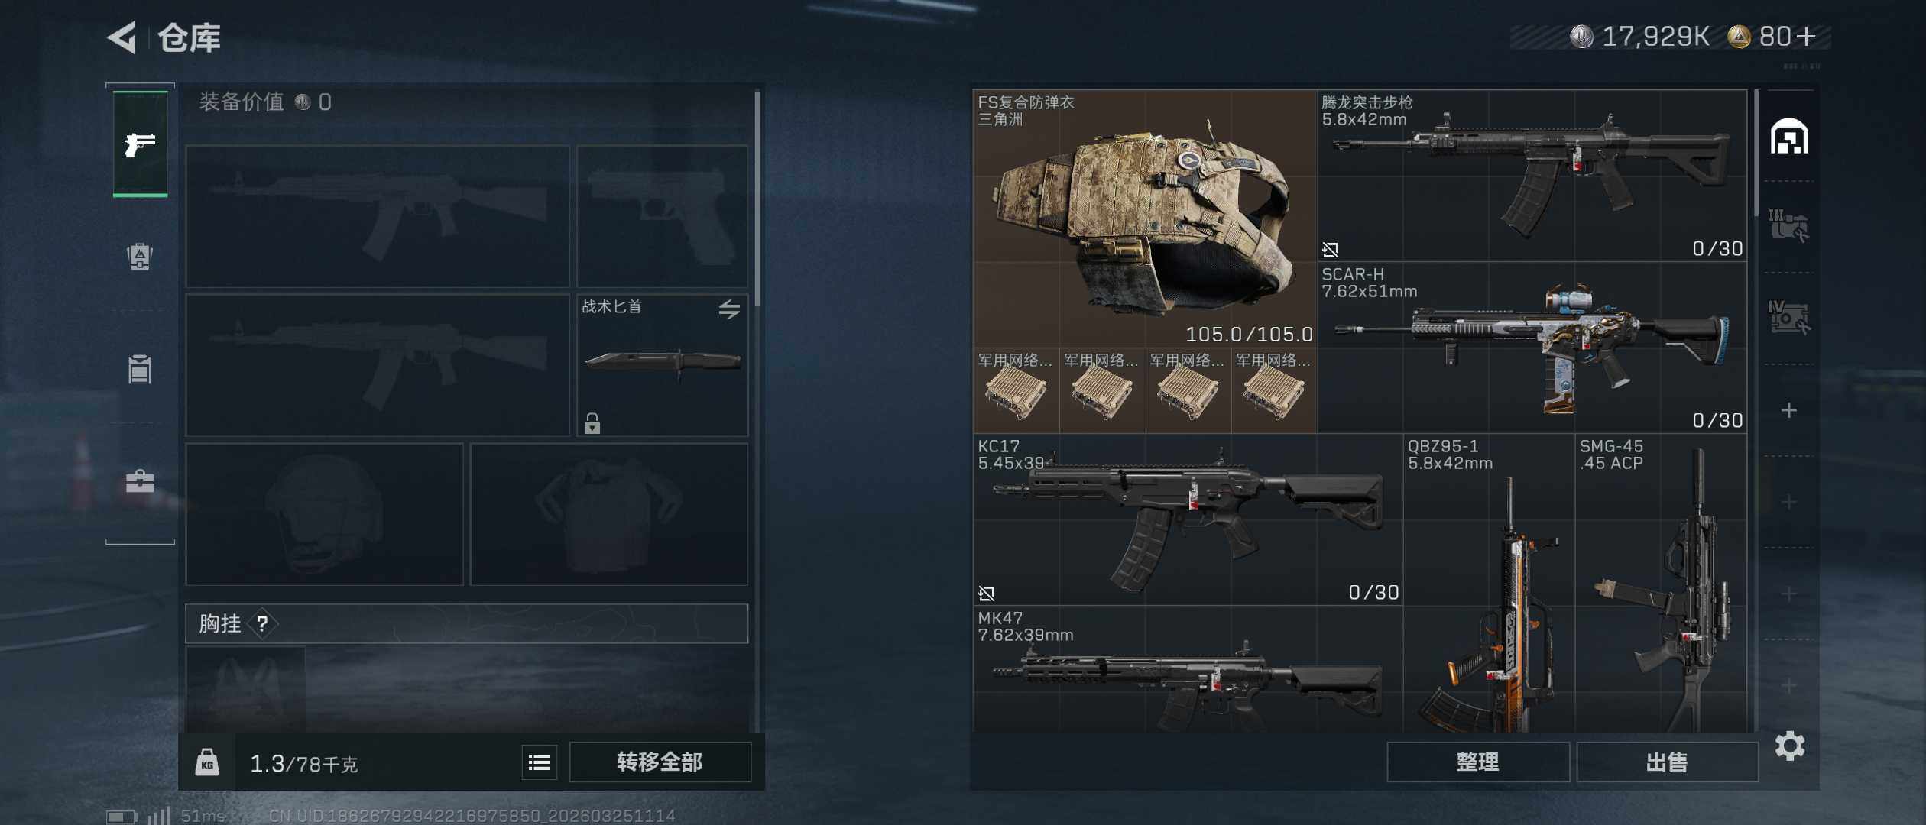Open the 胸挂 help question mark
This screenshot has width=1926, height=825.
262,624
